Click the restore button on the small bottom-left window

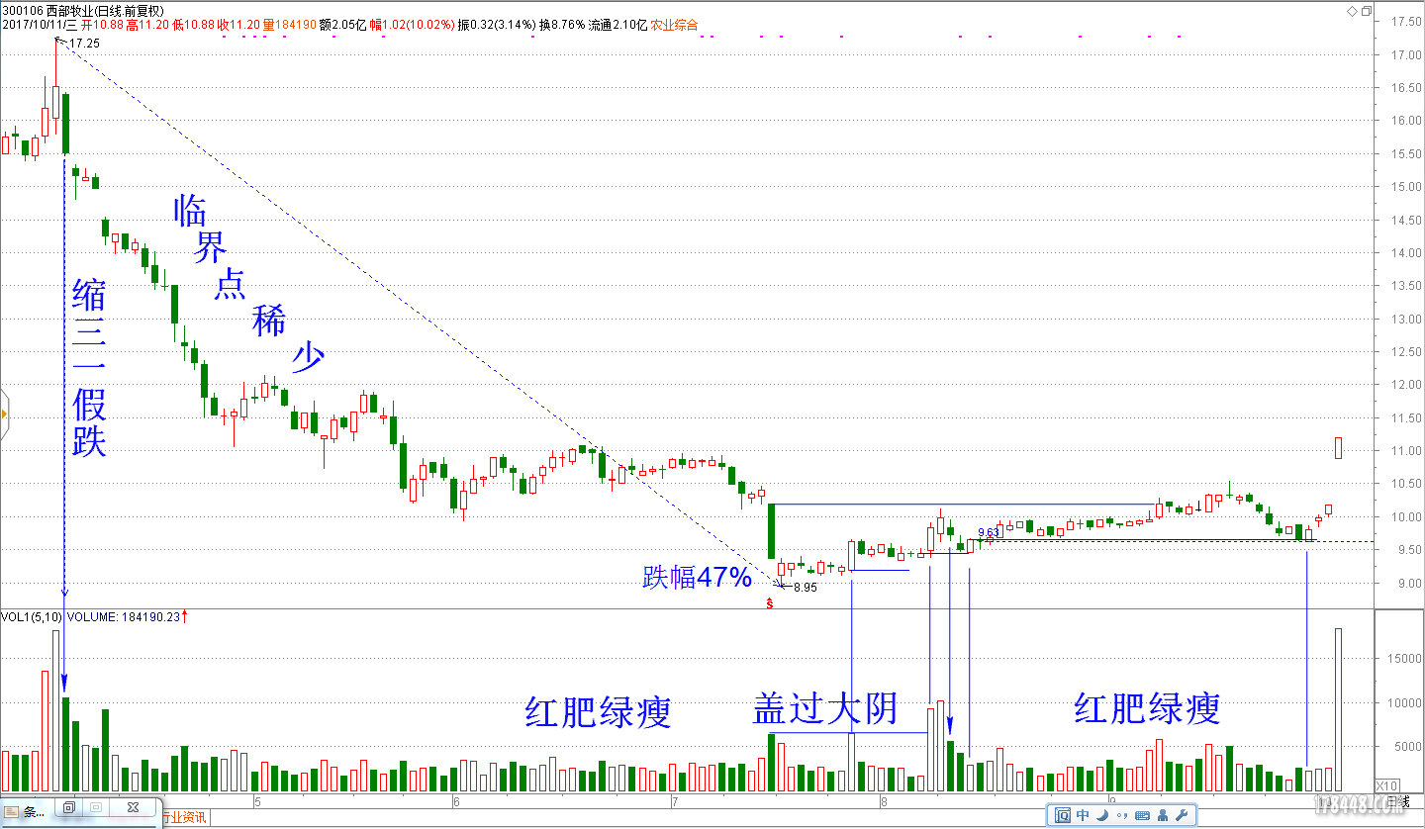69,807
